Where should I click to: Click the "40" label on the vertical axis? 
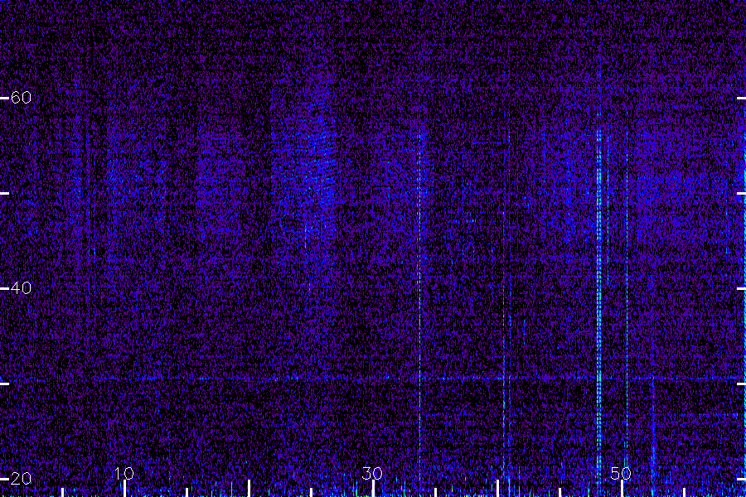pyautogui.click(x=21, y=287)
